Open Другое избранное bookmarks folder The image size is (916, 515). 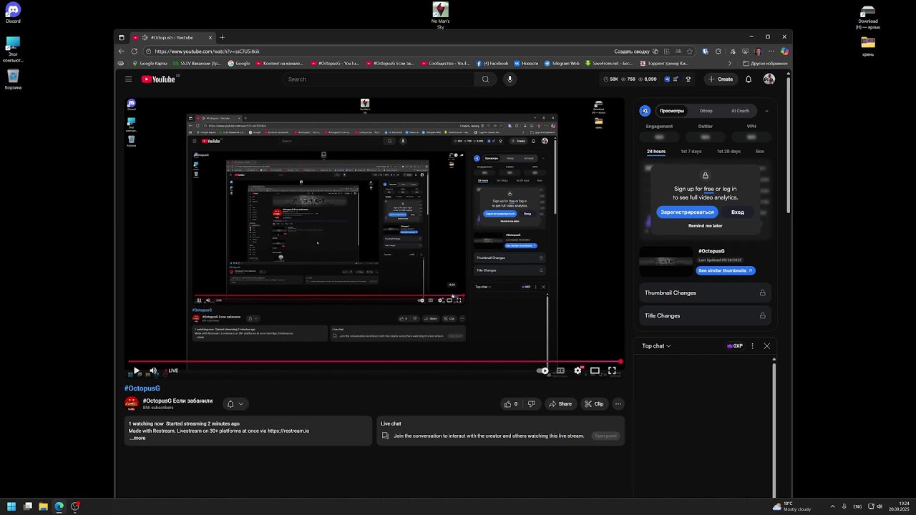tap(765, 63)
